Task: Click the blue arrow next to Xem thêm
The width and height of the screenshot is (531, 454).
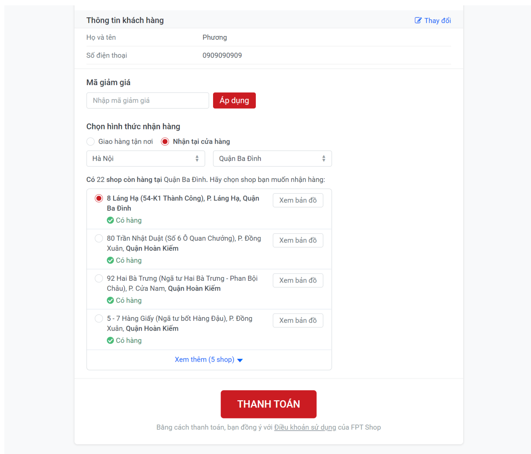Action: 240,360
